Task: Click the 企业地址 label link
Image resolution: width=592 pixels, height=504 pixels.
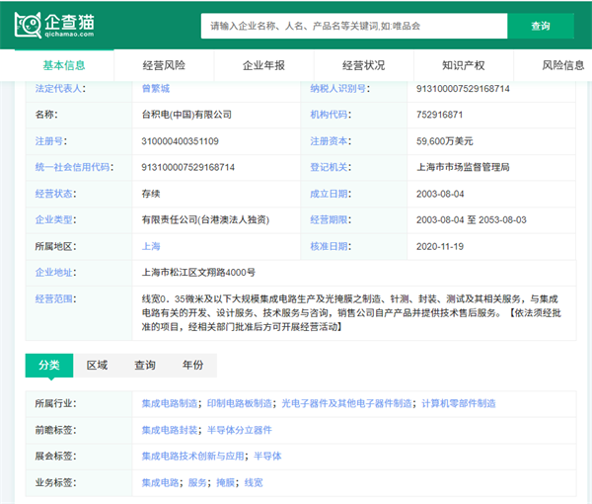Action: tap(53, 272)
